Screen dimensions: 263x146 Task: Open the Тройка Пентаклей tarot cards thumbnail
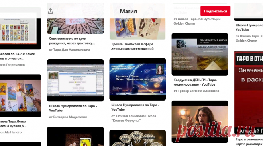coord(137,29)
